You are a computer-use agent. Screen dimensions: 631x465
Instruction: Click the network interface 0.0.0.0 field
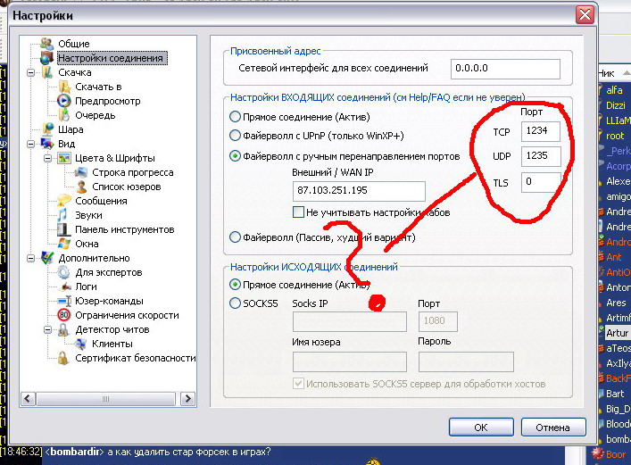tap(505, 69)
